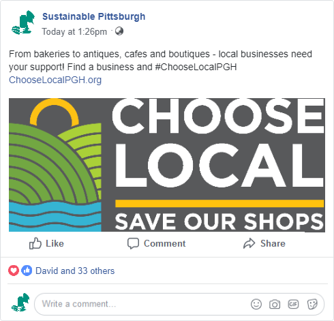
Task: Insert a GIF into the comment
Action: 293,304
